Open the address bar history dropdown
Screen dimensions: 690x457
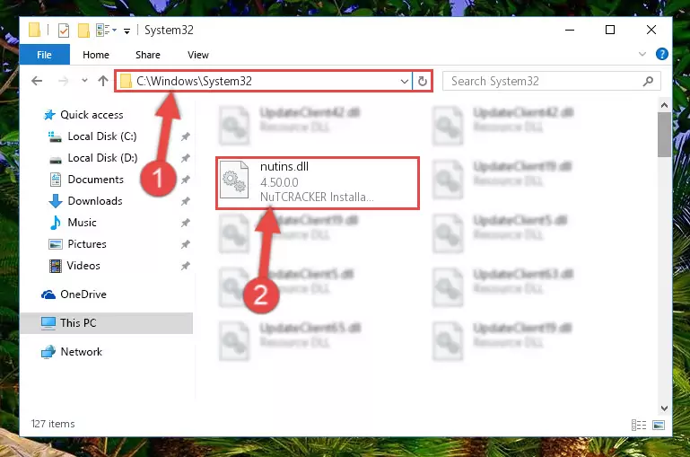coord(404,82)
